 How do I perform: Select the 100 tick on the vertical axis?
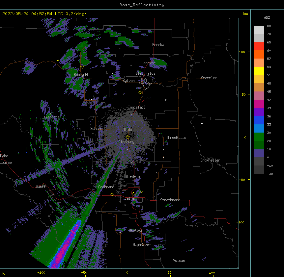pyautogui.click(x=242, y=52)
